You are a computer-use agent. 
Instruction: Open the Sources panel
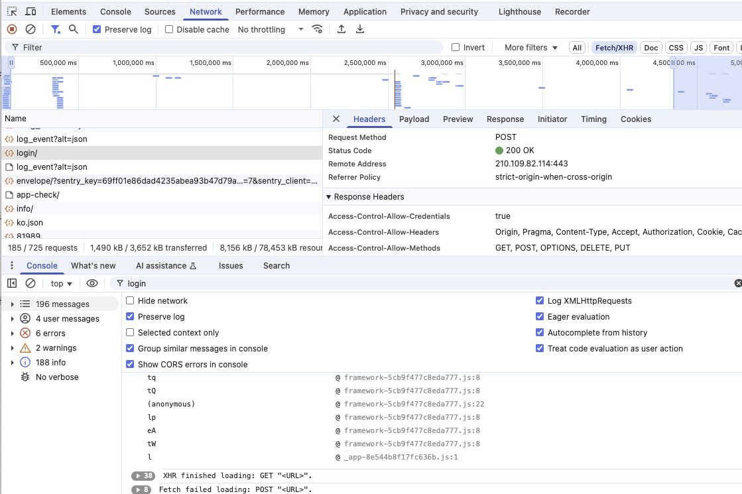pos(160,11)
